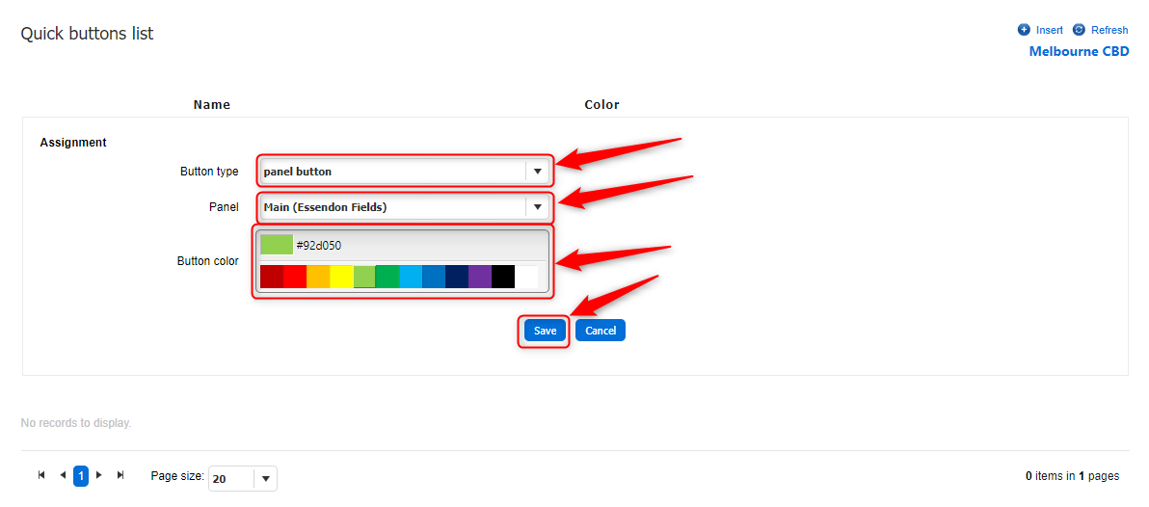Screen dimensions: 1149x507
Task: Open the Button type dropdown arrow
Action: [x=537, y=172]
